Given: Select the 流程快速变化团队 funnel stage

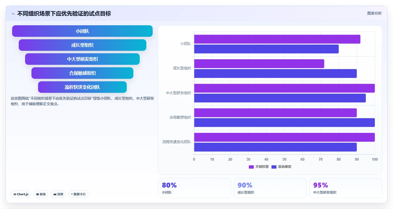Looking at the screenshot, I should click(x=82, y=87).
